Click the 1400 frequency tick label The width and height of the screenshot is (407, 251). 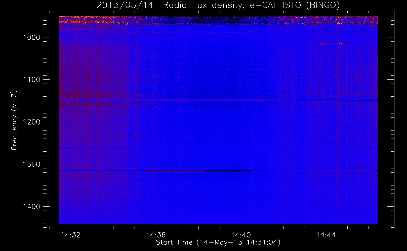pyautogui.click(x=31, y=207)
